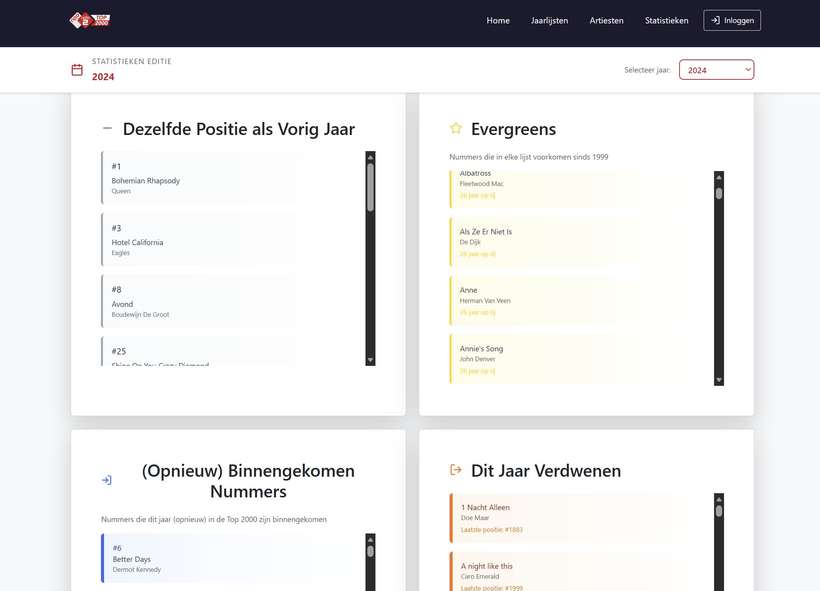The width and height of the screenshot is (820, 591).
Task: Click scroll-up arrow in Dezelfde Positie list
Action: pyautogui.click(x=370, y=158)
